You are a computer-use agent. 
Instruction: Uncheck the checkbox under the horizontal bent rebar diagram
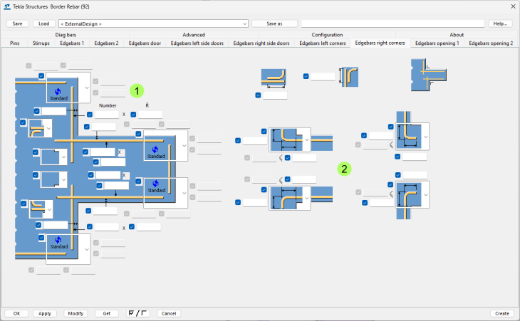tap(258, 95)
